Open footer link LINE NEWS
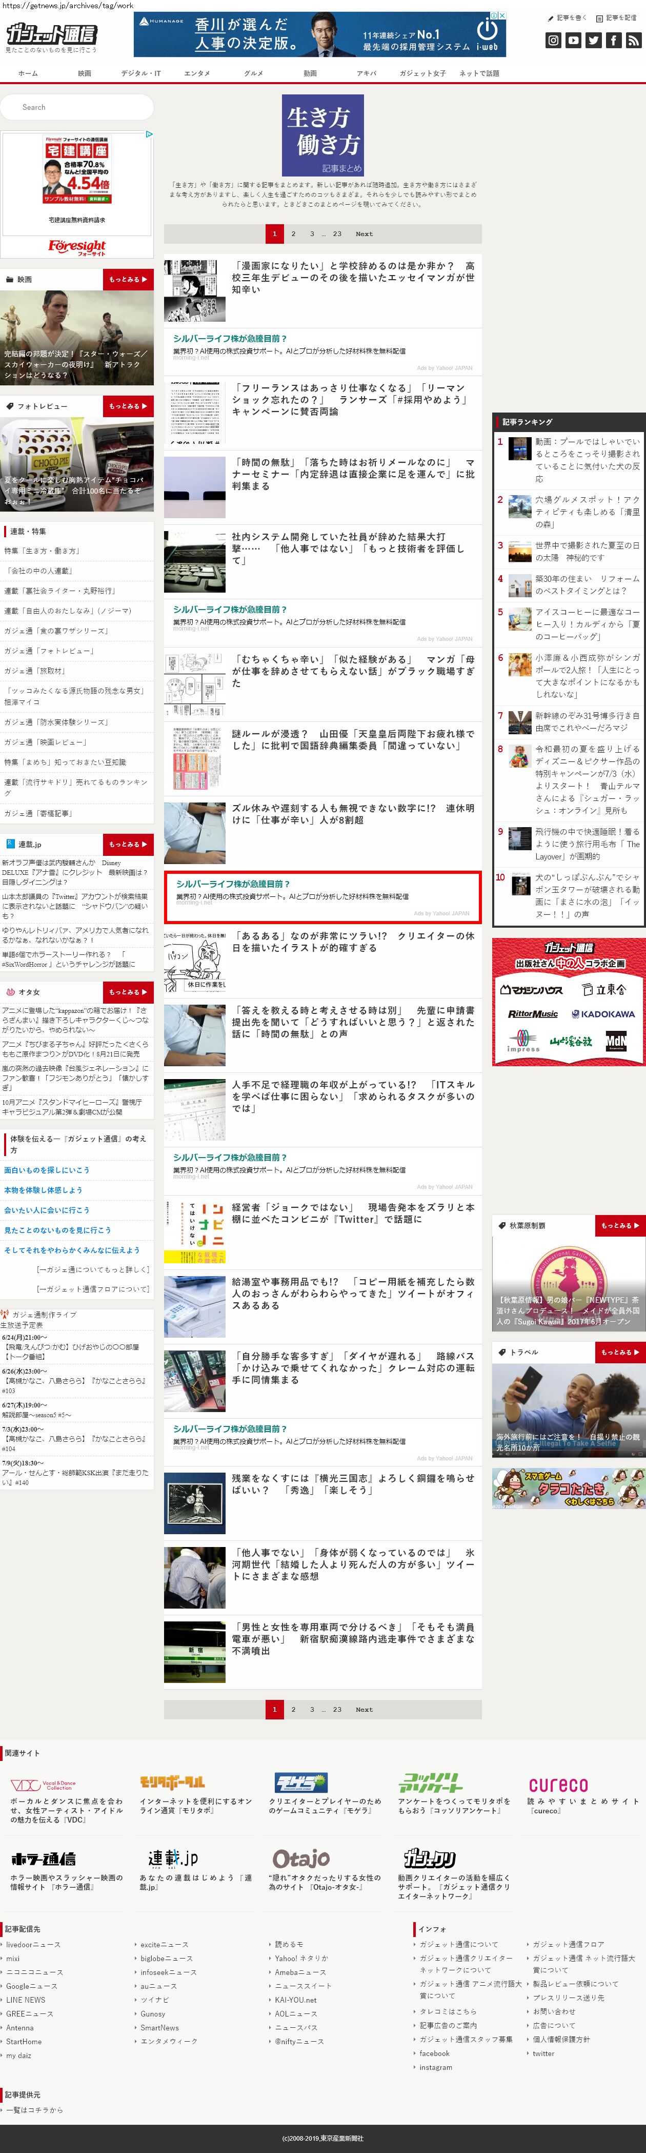Image resolution: width=646 pixels, height=2153 pixels. tap(25, 2000)
